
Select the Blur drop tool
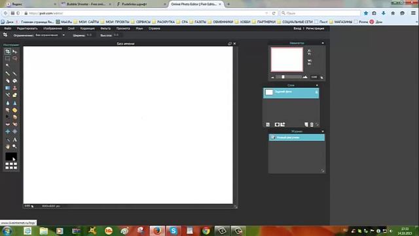[7, 103]
